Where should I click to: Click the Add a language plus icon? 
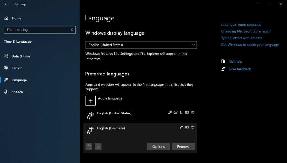click(90, 100)
